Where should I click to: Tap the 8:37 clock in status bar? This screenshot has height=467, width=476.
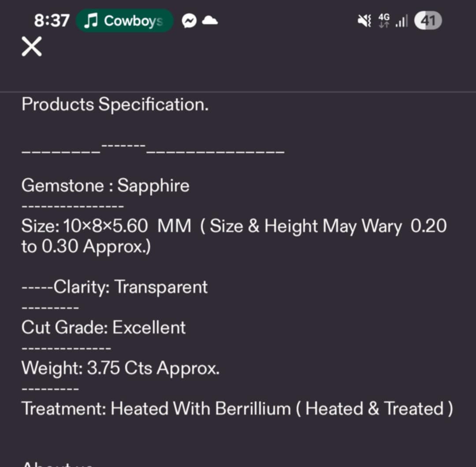[52, 21]
